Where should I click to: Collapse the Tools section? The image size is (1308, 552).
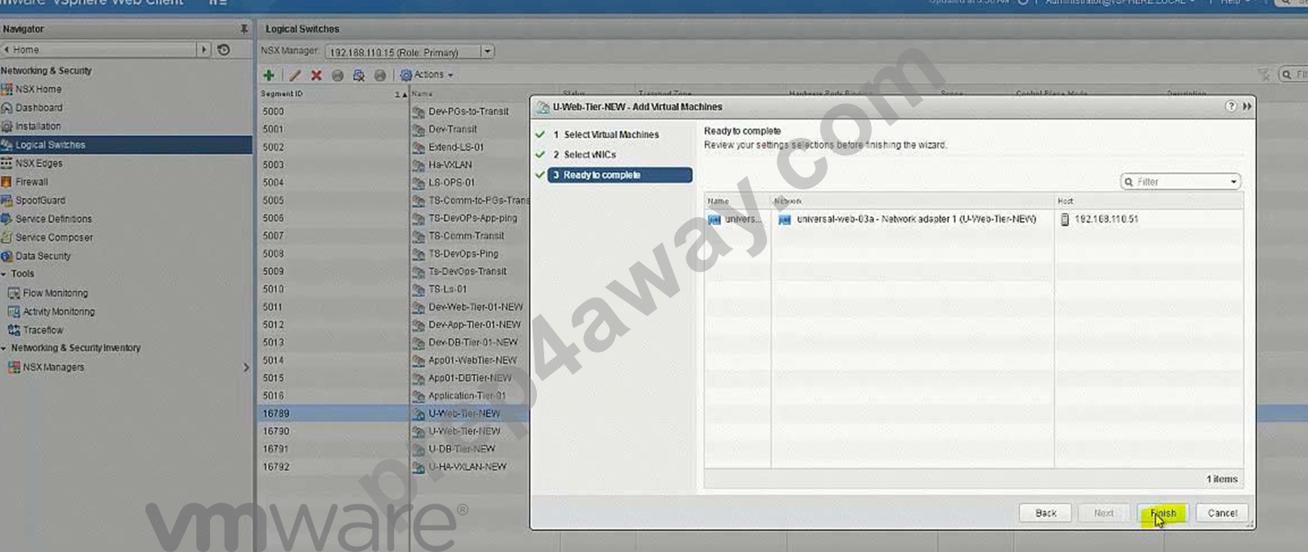coord(4,274)
